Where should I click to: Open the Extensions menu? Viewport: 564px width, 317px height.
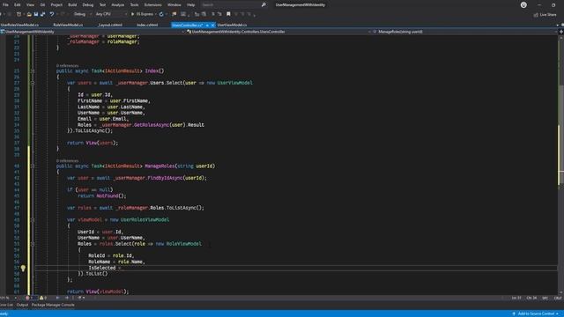tap(152, 5)
